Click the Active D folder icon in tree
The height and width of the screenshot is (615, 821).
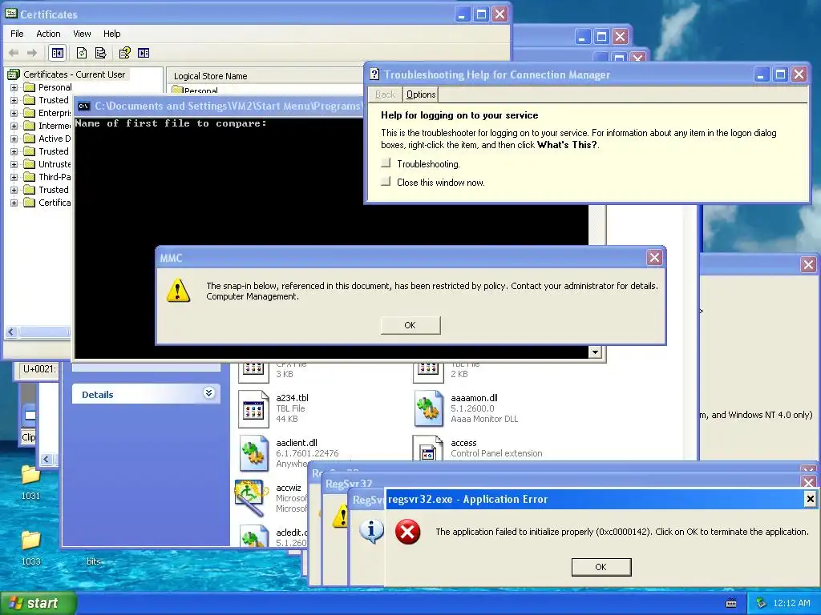(30, 139)
